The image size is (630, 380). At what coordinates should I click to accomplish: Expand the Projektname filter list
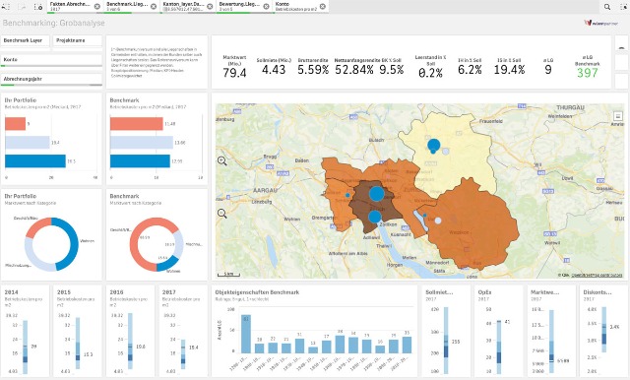[78, 40]
